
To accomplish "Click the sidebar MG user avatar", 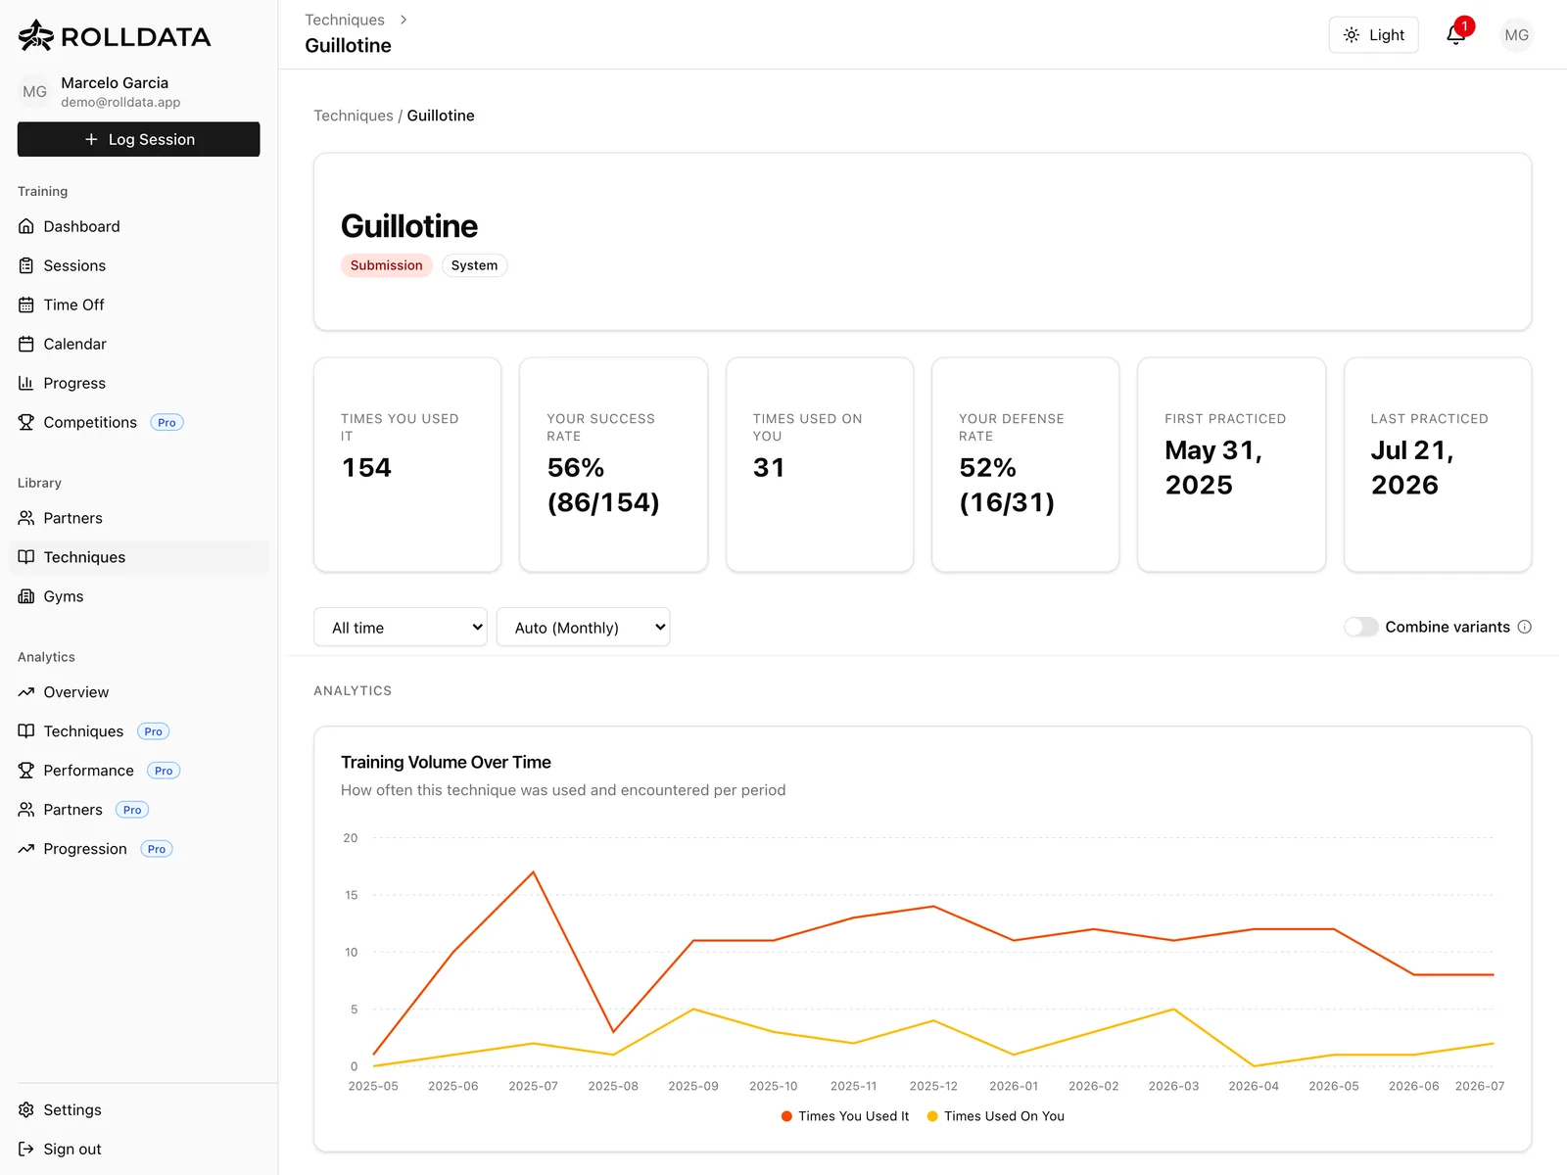I will point(35,91).
